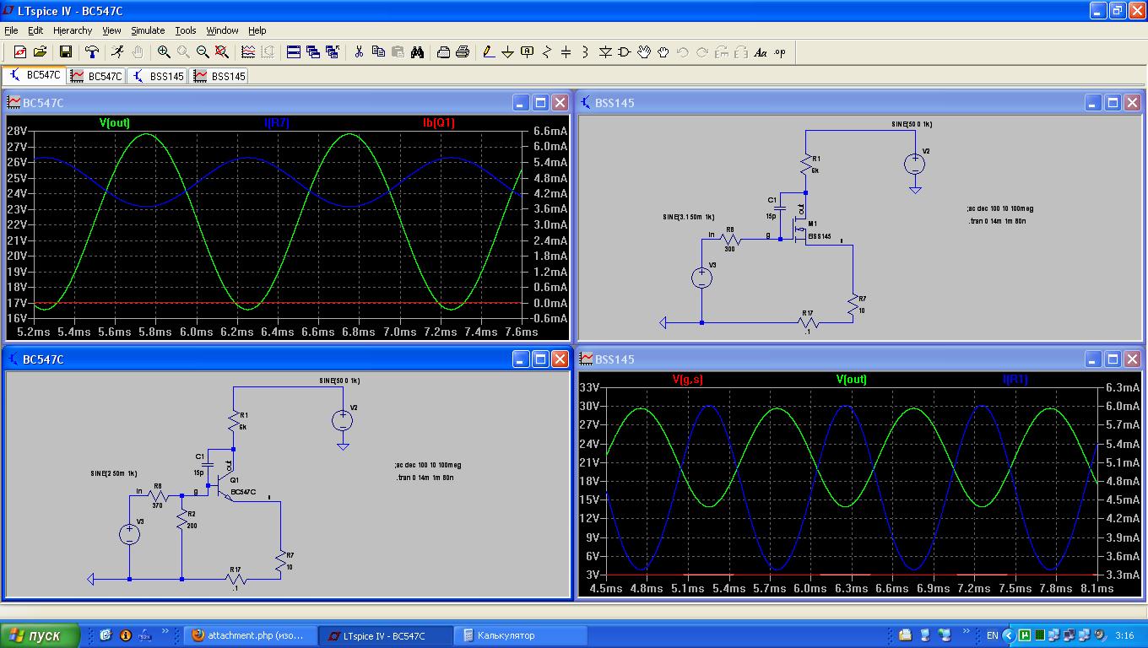This screenshot has width=1148, height=648.
Task: Click the Zoom to Fit icon
Action: point(222,52)
